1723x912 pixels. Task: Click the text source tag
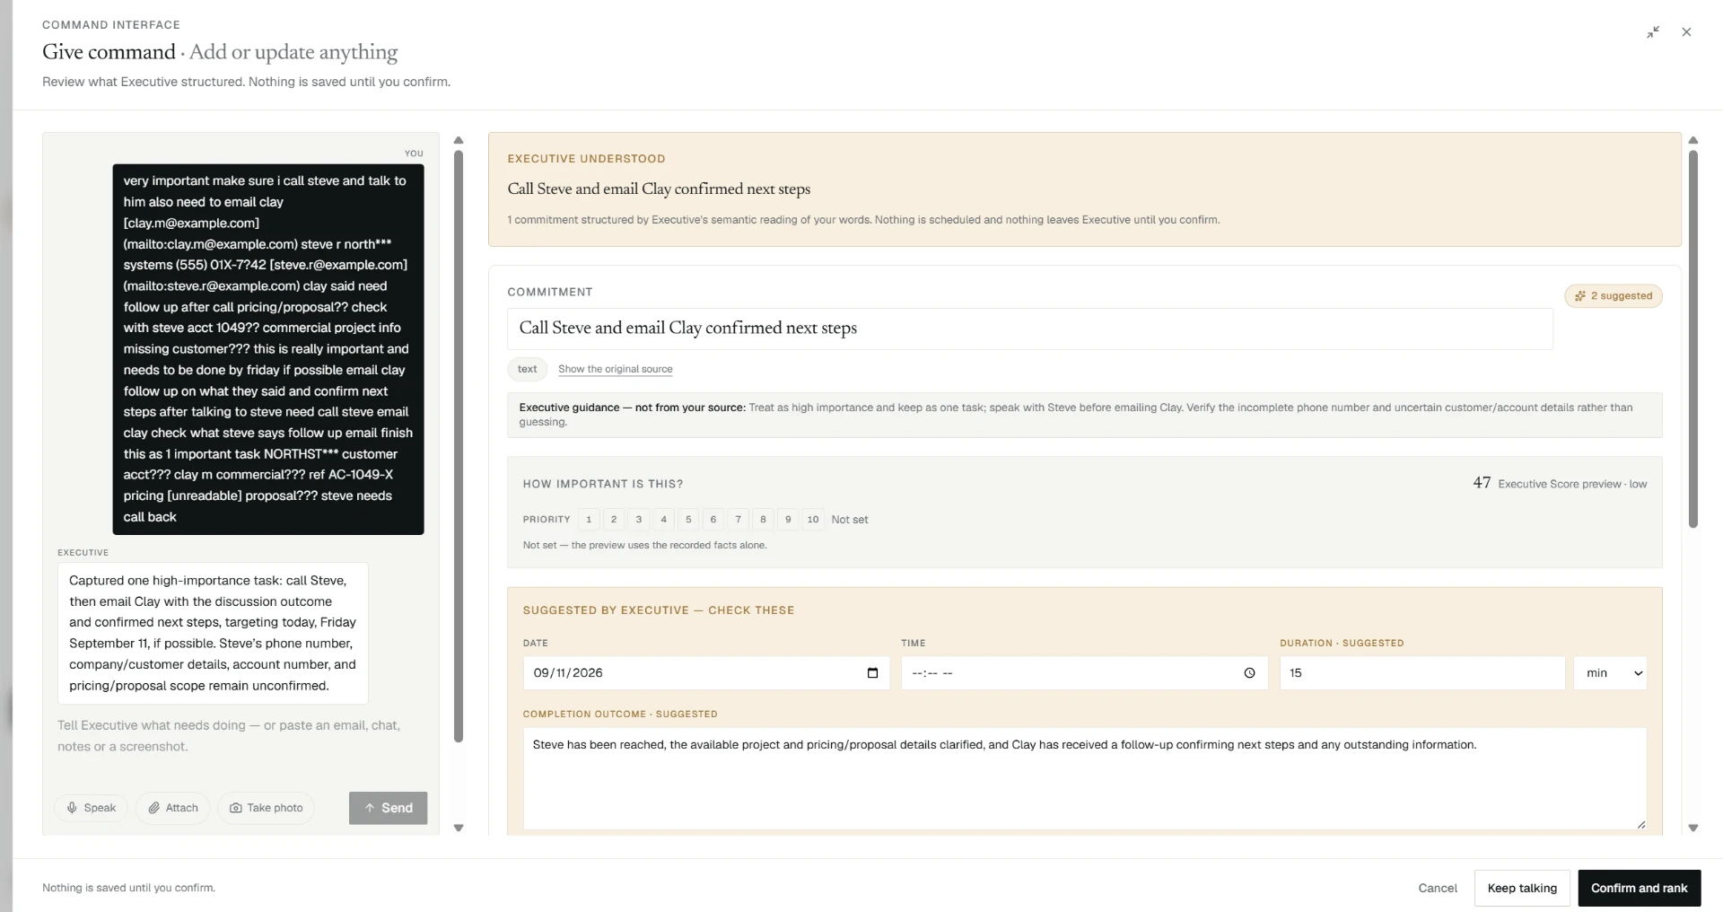(528, 369)
